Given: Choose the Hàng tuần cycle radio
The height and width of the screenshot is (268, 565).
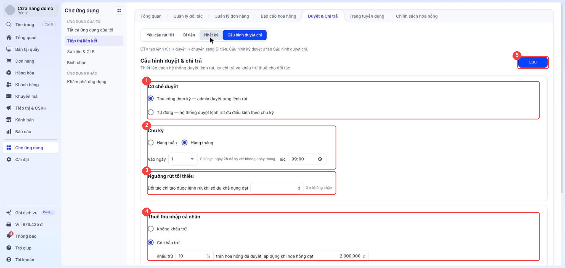Looking at the screenshot, I should pos(151,142).
